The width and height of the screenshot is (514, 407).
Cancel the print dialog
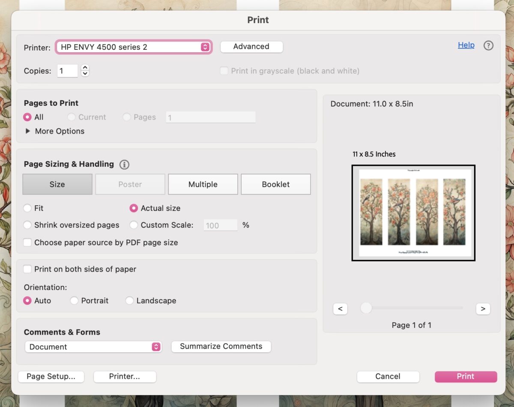point(388,377)
